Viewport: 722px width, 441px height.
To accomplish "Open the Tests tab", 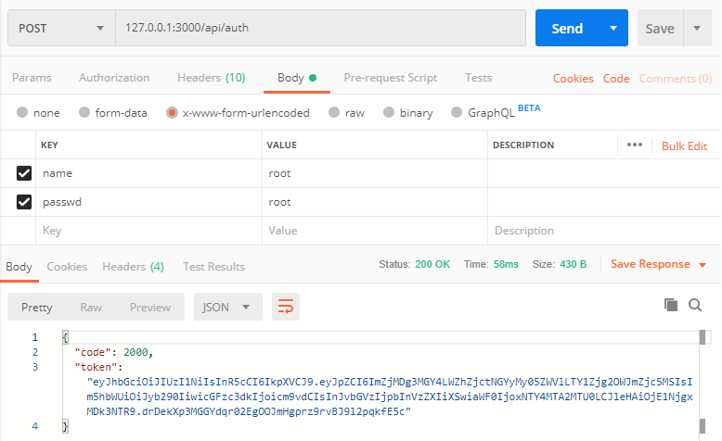I will pos(479,78).
